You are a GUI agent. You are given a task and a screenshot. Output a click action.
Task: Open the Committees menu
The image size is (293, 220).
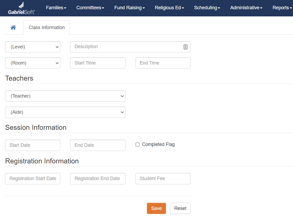[90, 8]
